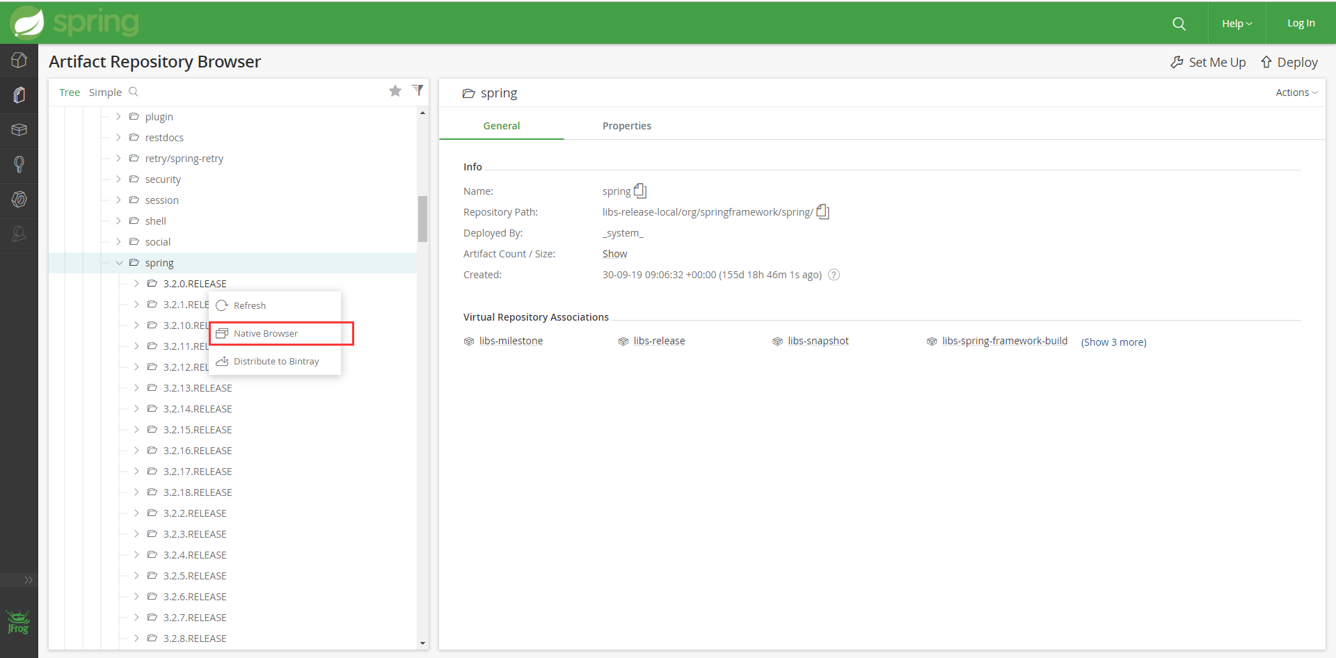Expand the left sidebar with double chevron
The width and height of the screenshot is (1336, 658).
click(29, 579)
